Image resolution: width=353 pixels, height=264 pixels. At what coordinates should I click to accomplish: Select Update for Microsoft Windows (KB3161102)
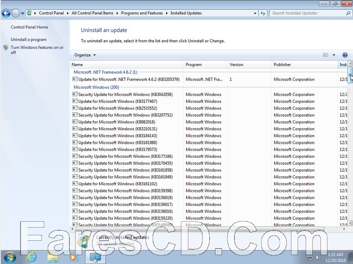point(118,184)
